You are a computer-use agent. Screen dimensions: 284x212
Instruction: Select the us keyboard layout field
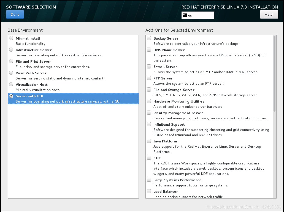tap(198, 15)
